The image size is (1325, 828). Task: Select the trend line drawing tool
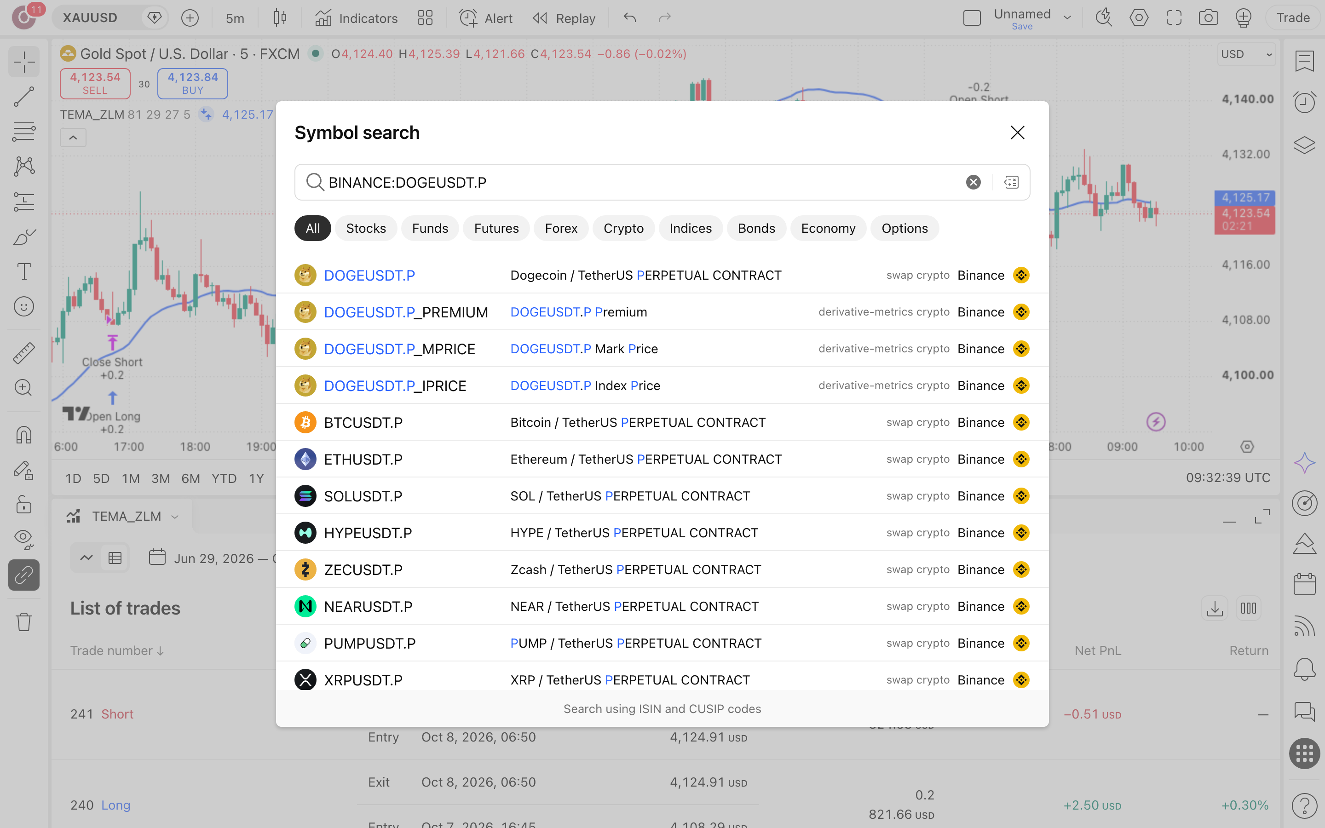(23, 97)
